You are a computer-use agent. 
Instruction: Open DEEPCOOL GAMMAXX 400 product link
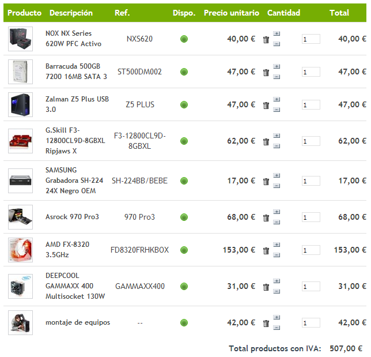pyautogui.click(x=75, y=286)
